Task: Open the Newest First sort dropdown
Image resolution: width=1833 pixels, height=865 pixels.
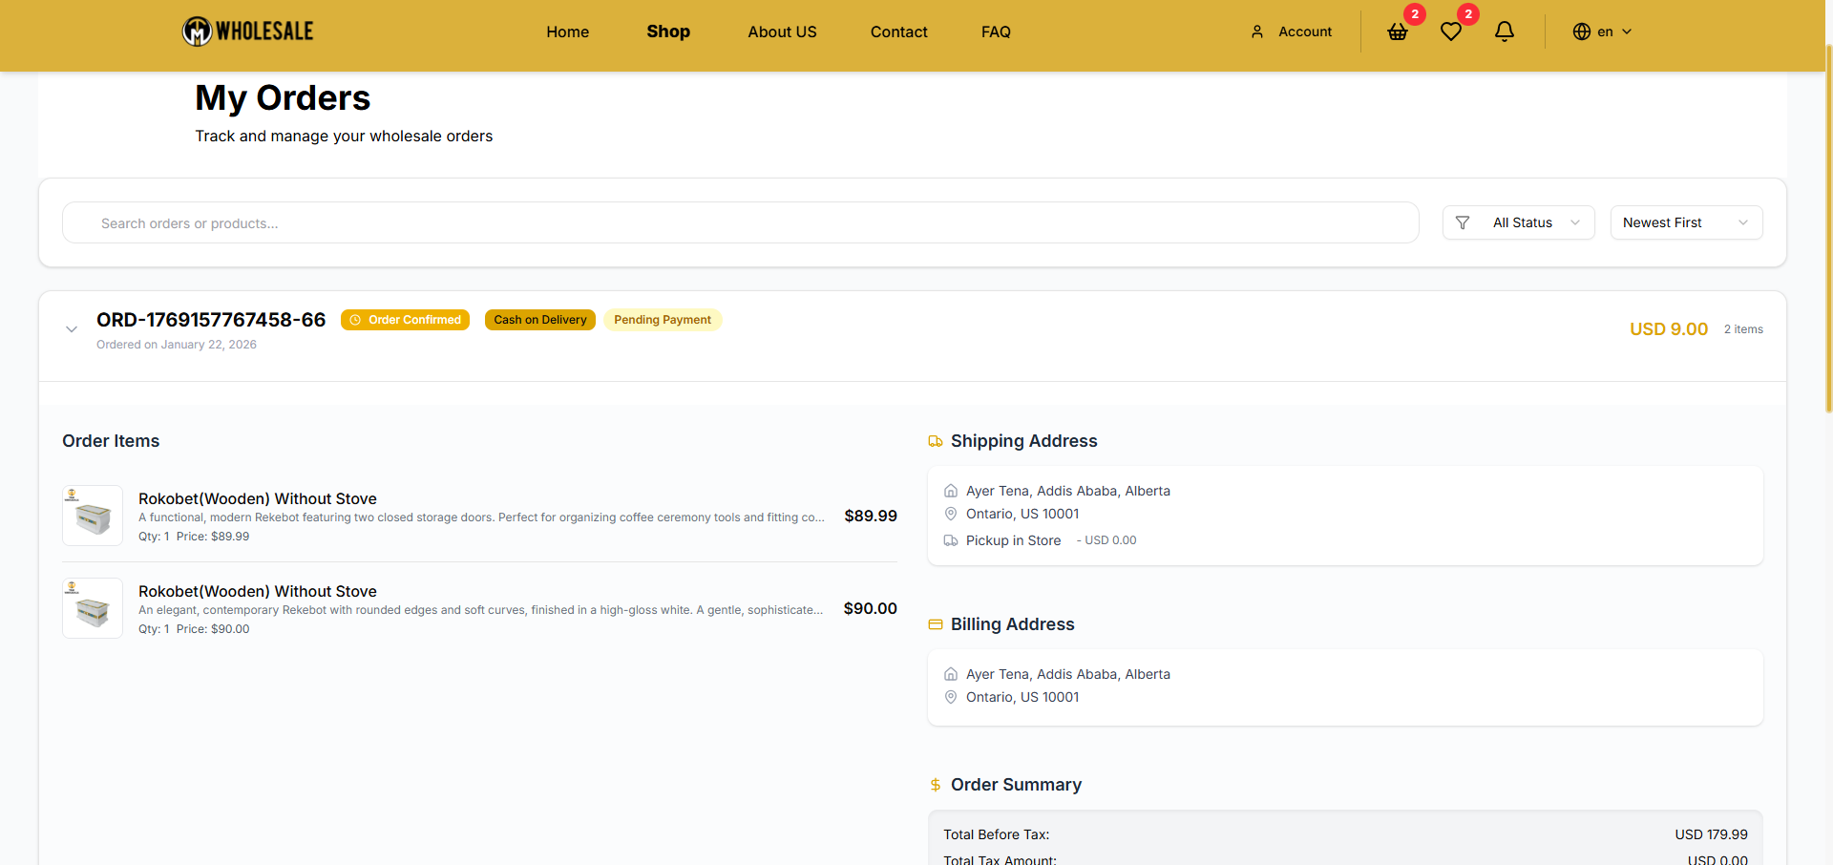Action: (x=1686, y=222)
